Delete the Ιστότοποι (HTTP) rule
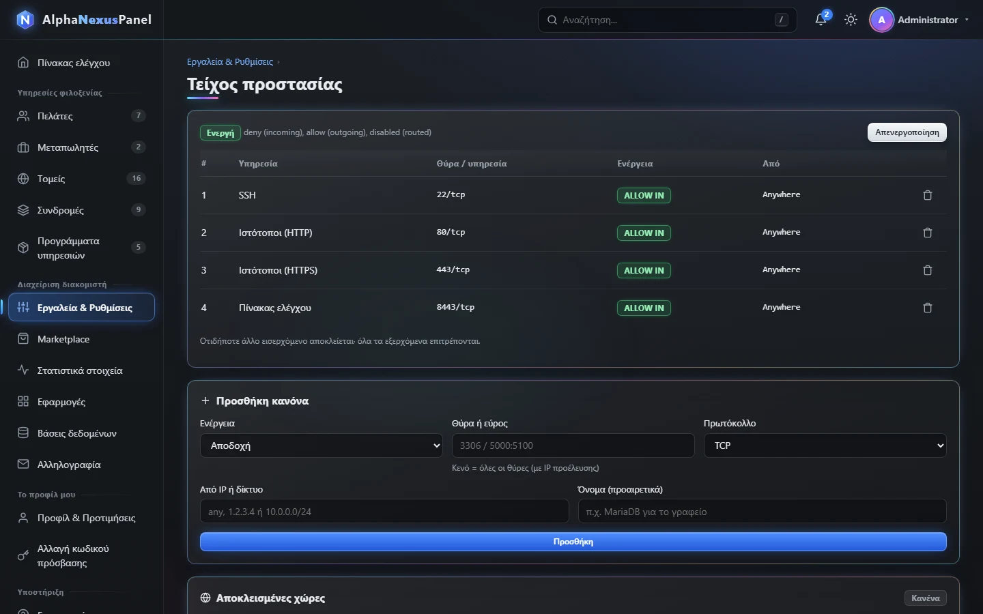 pos(928,233)
